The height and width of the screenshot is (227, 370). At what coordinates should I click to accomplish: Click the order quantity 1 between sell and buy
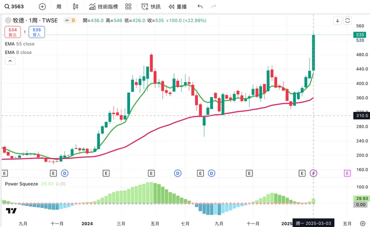(24, 32)
